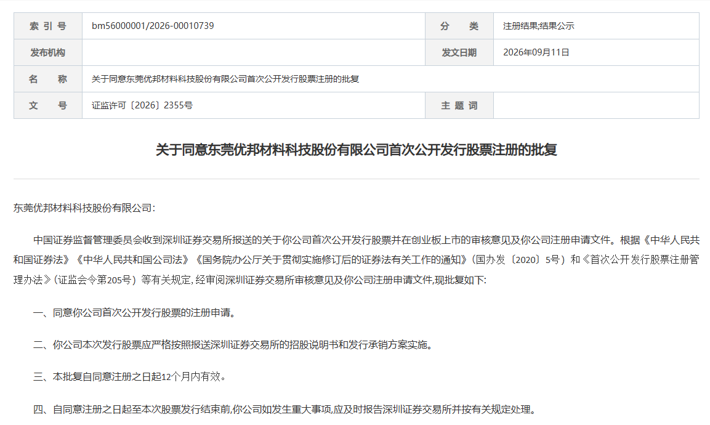Select index number bm56000001/2026-00010739
This screenshot has height=425, width=710.
pos(153,26)
